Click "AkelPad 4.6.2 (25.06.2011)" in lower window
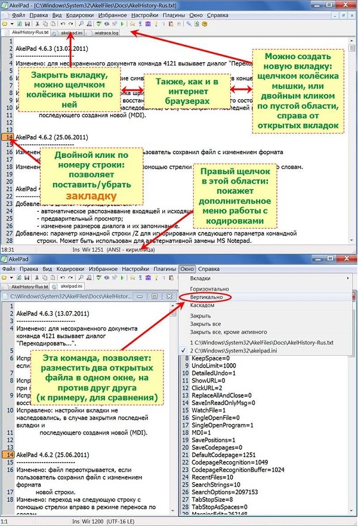358x526 pixels. pyautogui.click(x=53, y=455)
